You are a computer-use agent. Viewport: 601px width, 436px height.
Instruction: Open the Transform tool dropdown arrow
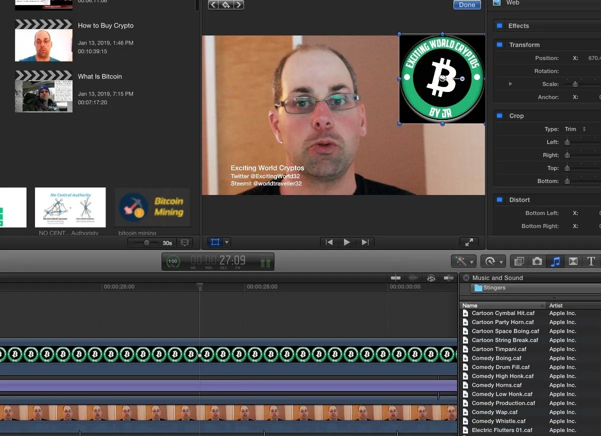click(x=226, y=242)
